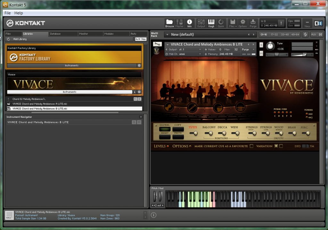Toggle the PERC group switch

click(306, 133)
